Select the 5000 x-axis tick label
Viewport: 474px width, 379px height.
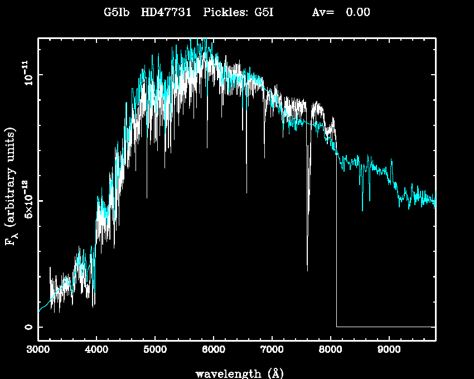click(x=154, y=351)
